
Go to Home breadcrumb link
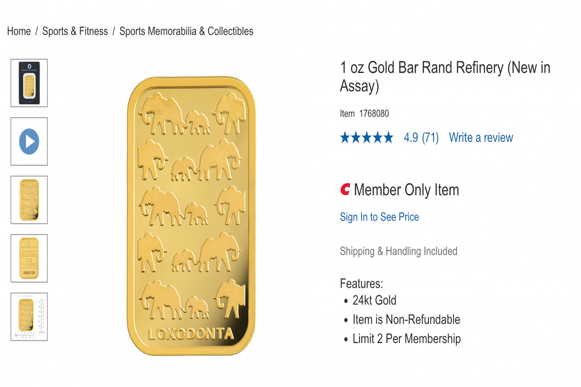tap(19, 31)
